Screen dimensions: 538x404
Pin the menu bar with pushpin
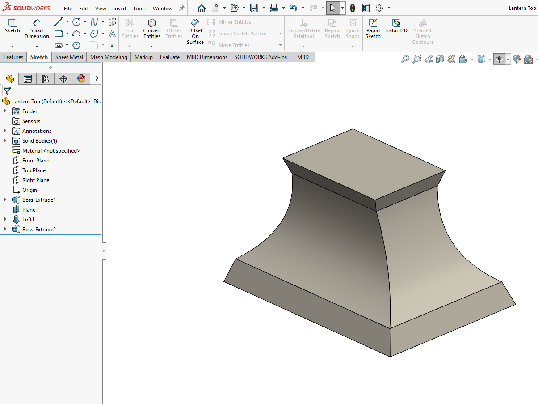coord(182,8)
